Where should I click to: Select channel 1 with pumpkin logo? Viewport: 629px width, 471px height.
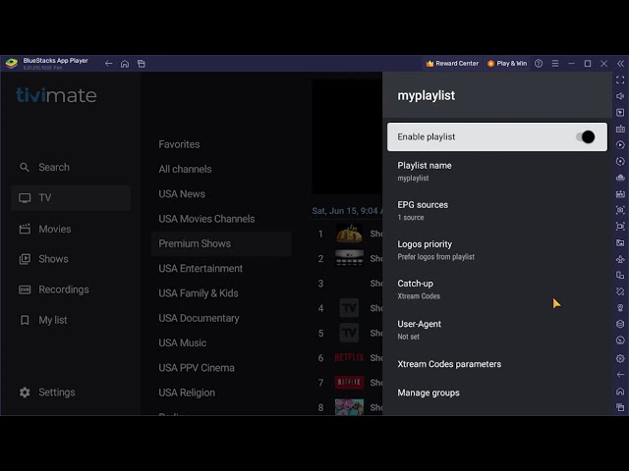tap(347, 234)
